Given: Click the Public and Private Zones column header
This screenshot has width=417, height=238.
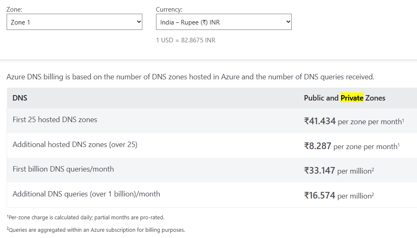Looking at the screenshot, I should [345, 98].
